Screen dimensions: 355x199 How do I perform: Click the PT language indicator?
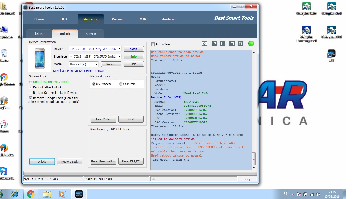point(286,194)
